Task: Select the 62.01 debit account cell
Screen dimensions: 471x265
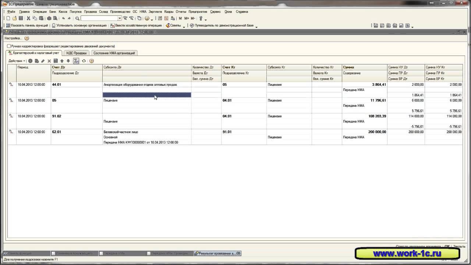Action: coord(77,132)
